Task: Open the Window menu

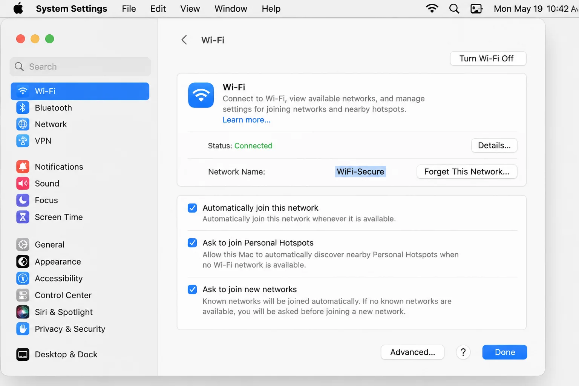Action: (231, 9)
